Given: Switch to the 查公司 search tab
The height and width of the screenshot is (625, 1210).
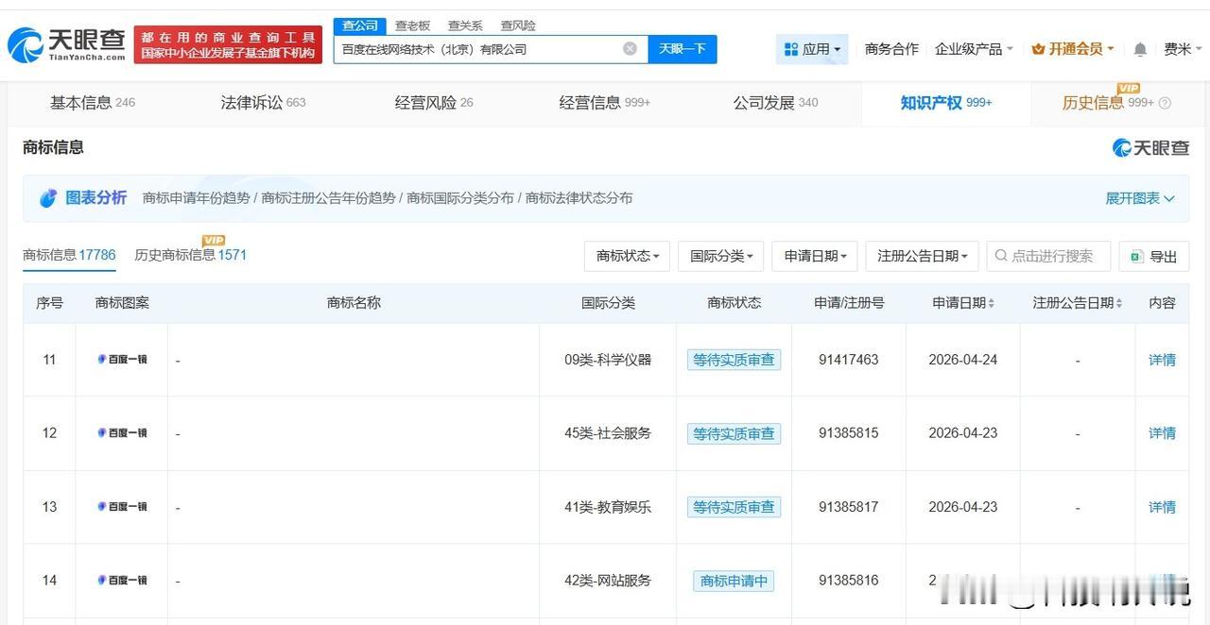Looking at the screenshot, I should pos(360,25).
